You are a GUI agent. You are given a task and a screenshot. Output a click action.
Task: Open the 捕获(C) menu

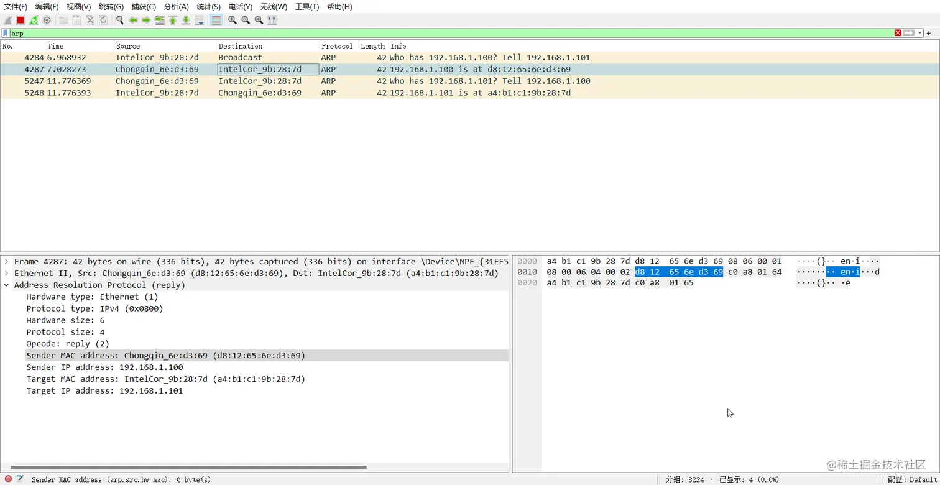coord(144,7)
